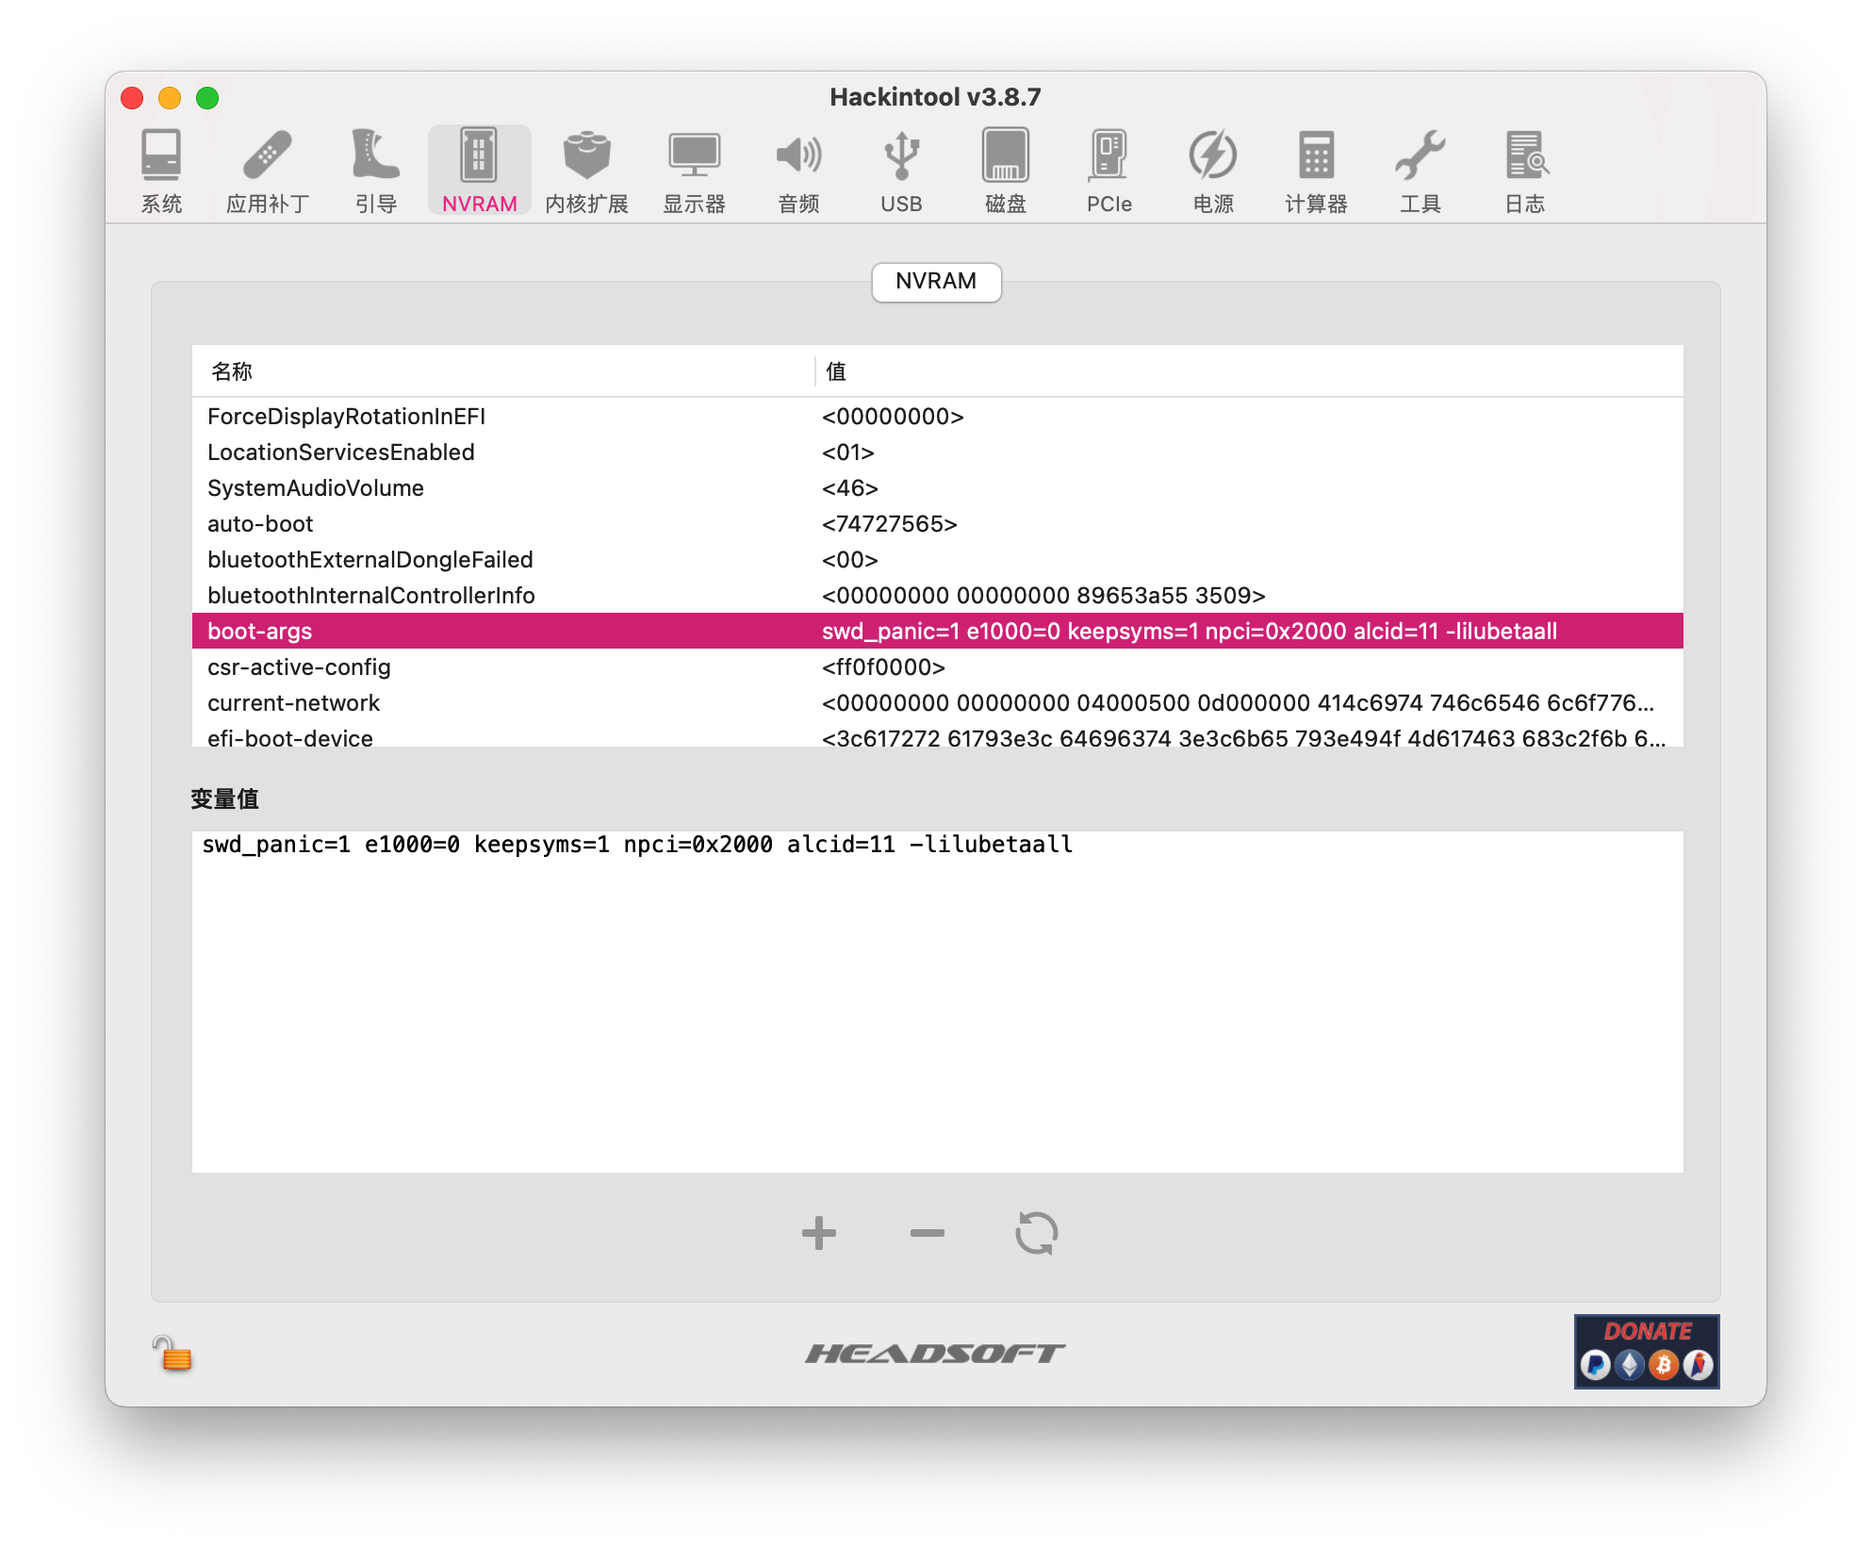
Task: Open the 引导 boot section
Action: (376, 171)
